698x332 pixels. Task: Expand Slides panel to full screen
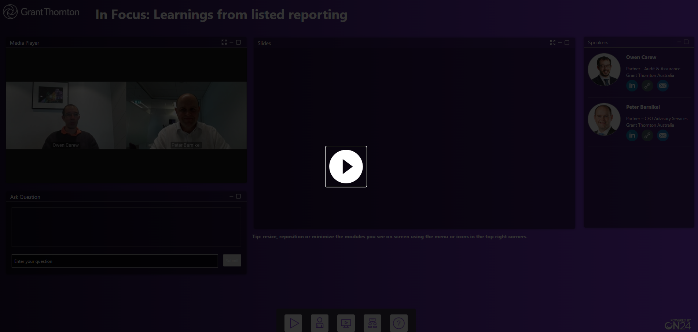click(x=552, y=43)
